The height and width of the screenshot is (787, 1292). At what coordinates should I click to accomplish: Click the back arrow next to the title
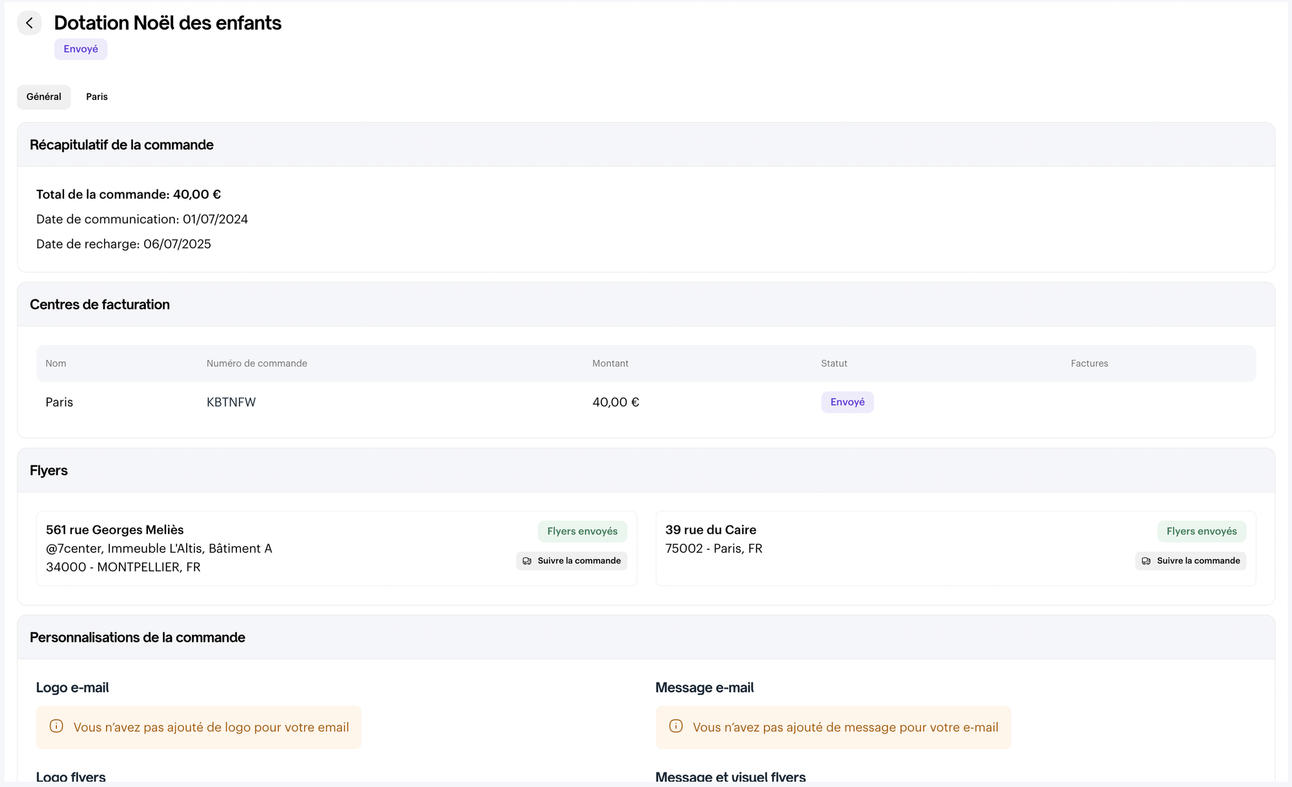coord(29,23)
